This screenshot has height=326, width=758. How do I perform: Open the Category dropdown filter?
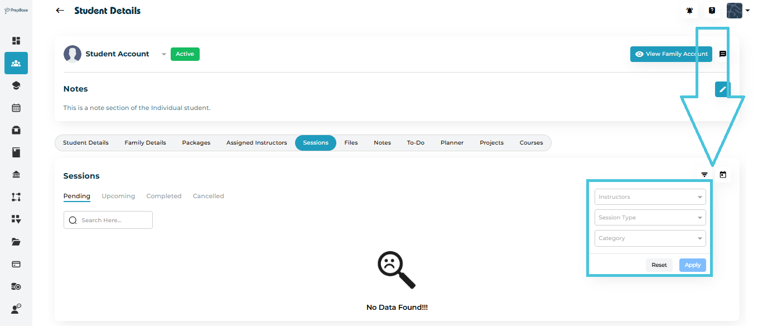[x=650, y=238]
